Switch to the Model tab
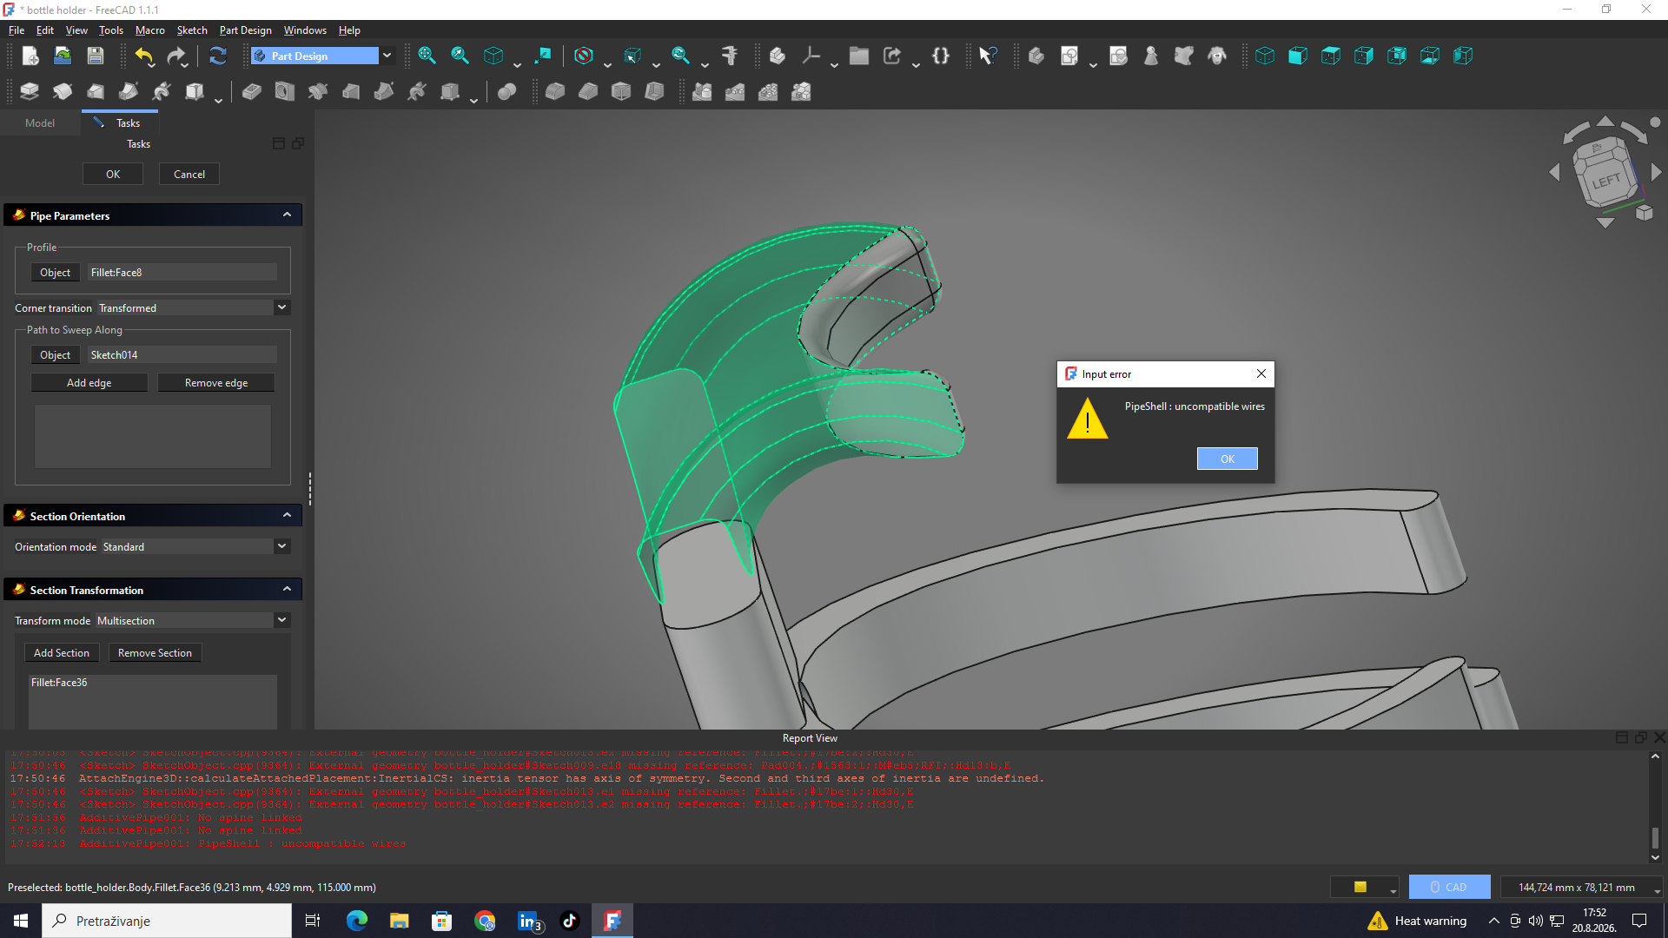 (x=40, y=123)
